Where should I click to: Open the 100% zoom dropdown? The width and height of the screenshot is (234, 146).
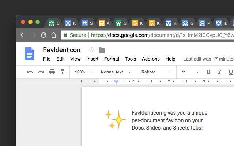point(83,72)
